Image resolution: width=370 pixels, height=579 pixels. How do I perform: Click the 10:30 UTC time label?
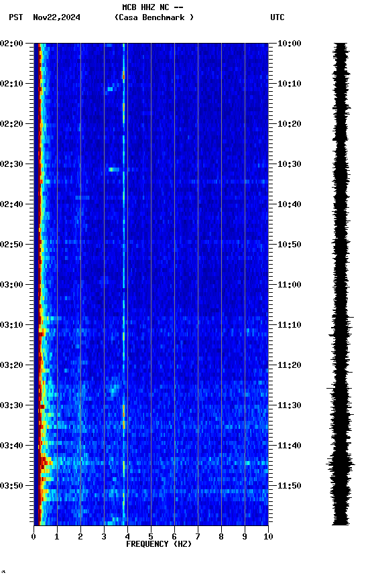click(290, 164)
